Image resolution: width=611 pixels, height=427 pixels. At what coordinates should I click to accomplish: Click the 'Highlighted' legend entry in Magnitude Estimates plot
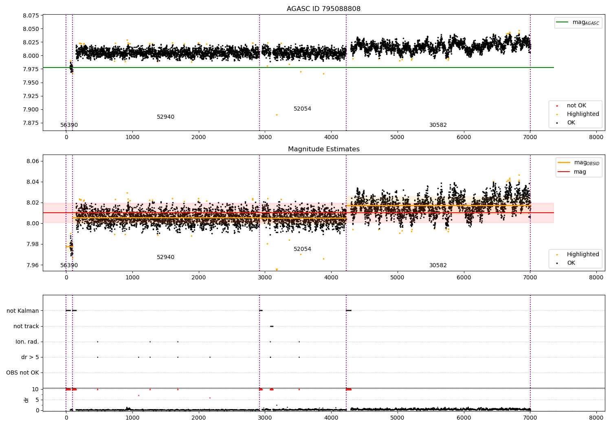pyautogui.click(x=578, y=255)
